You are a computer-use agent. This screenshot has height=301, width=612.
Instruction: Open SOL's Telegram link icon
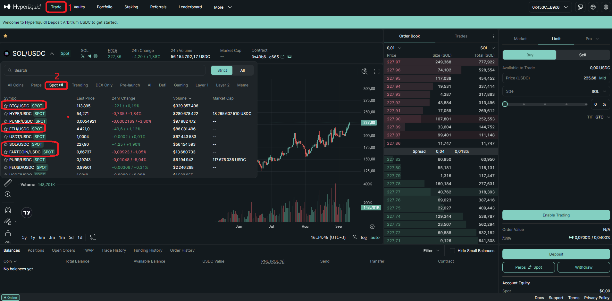(89, 56)
